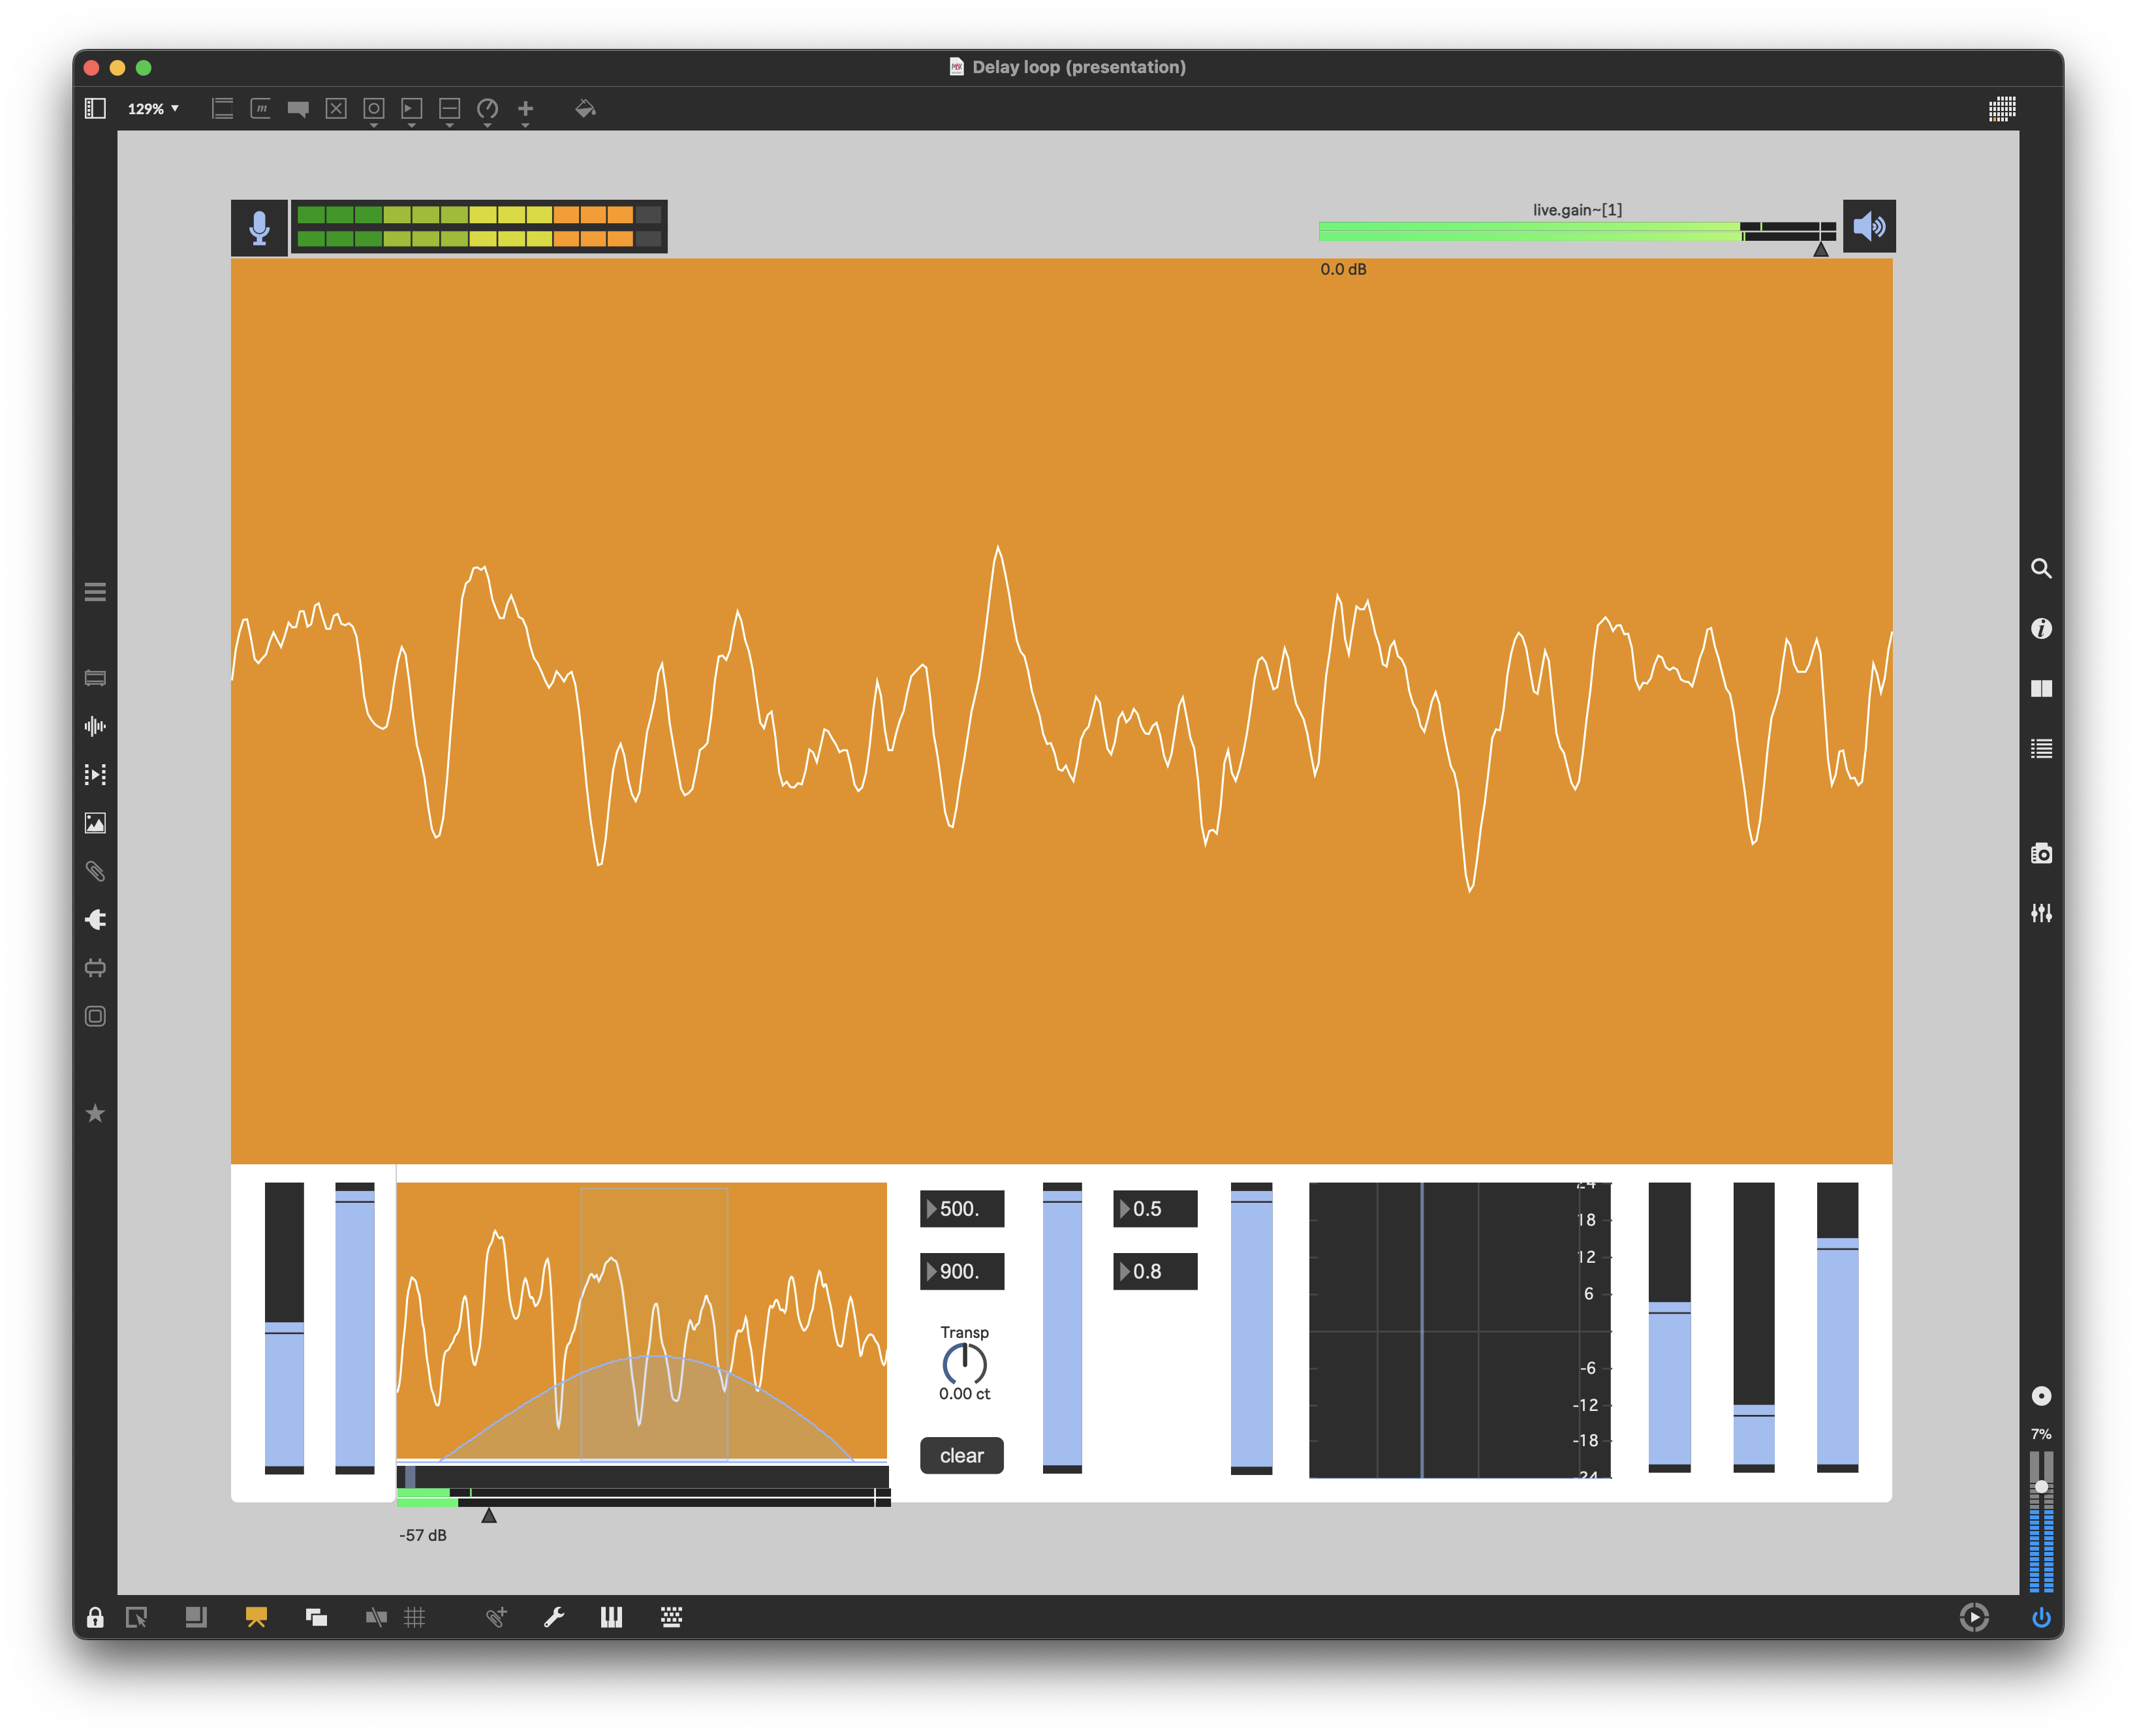This screenshot has height=1736, width=2137.
Task: Click the Add Object plus button in toolbar
Action: 527,109
